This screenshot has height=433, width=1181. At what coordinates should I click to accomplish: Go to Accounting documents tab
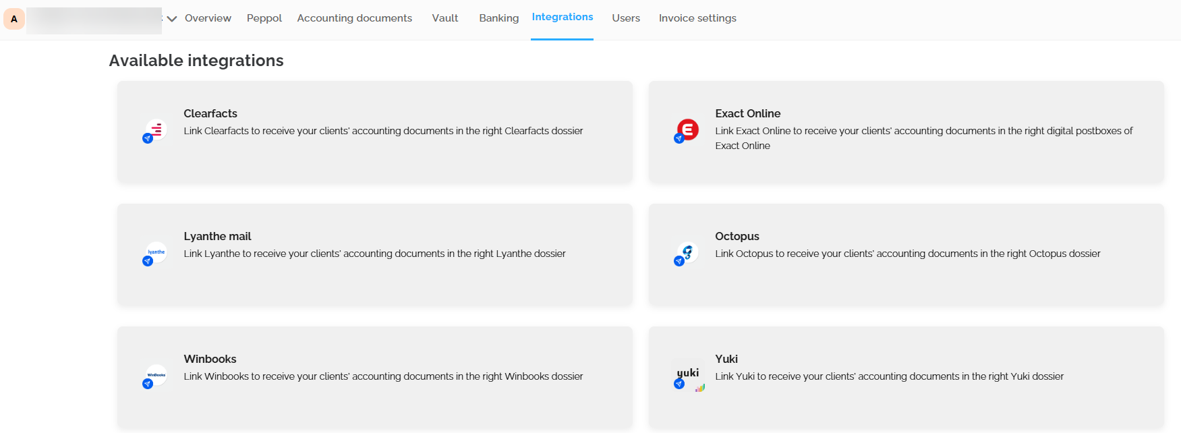pyautogui.click(x=354, y=18)
